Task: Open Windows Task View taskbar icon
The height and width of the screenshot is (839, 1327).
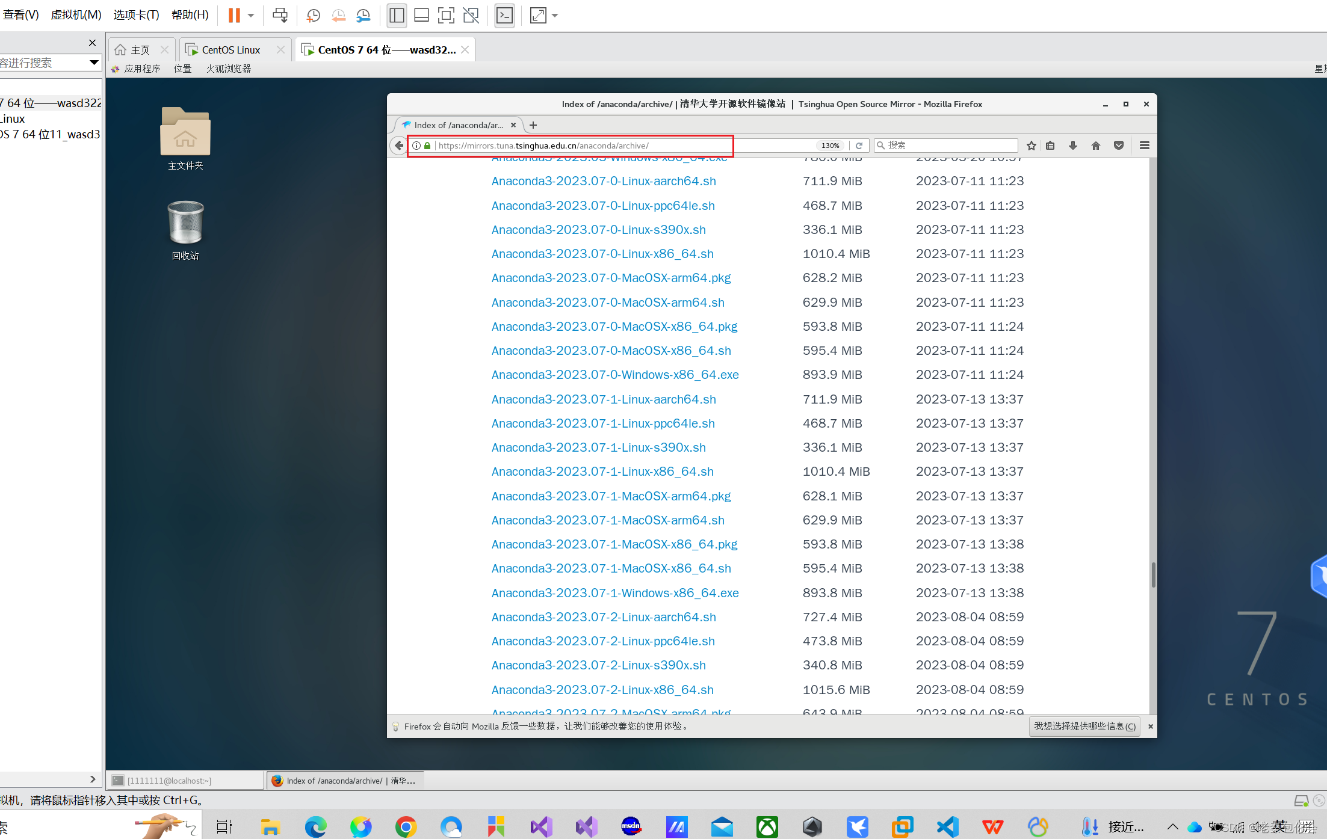Action: point(224,827)
